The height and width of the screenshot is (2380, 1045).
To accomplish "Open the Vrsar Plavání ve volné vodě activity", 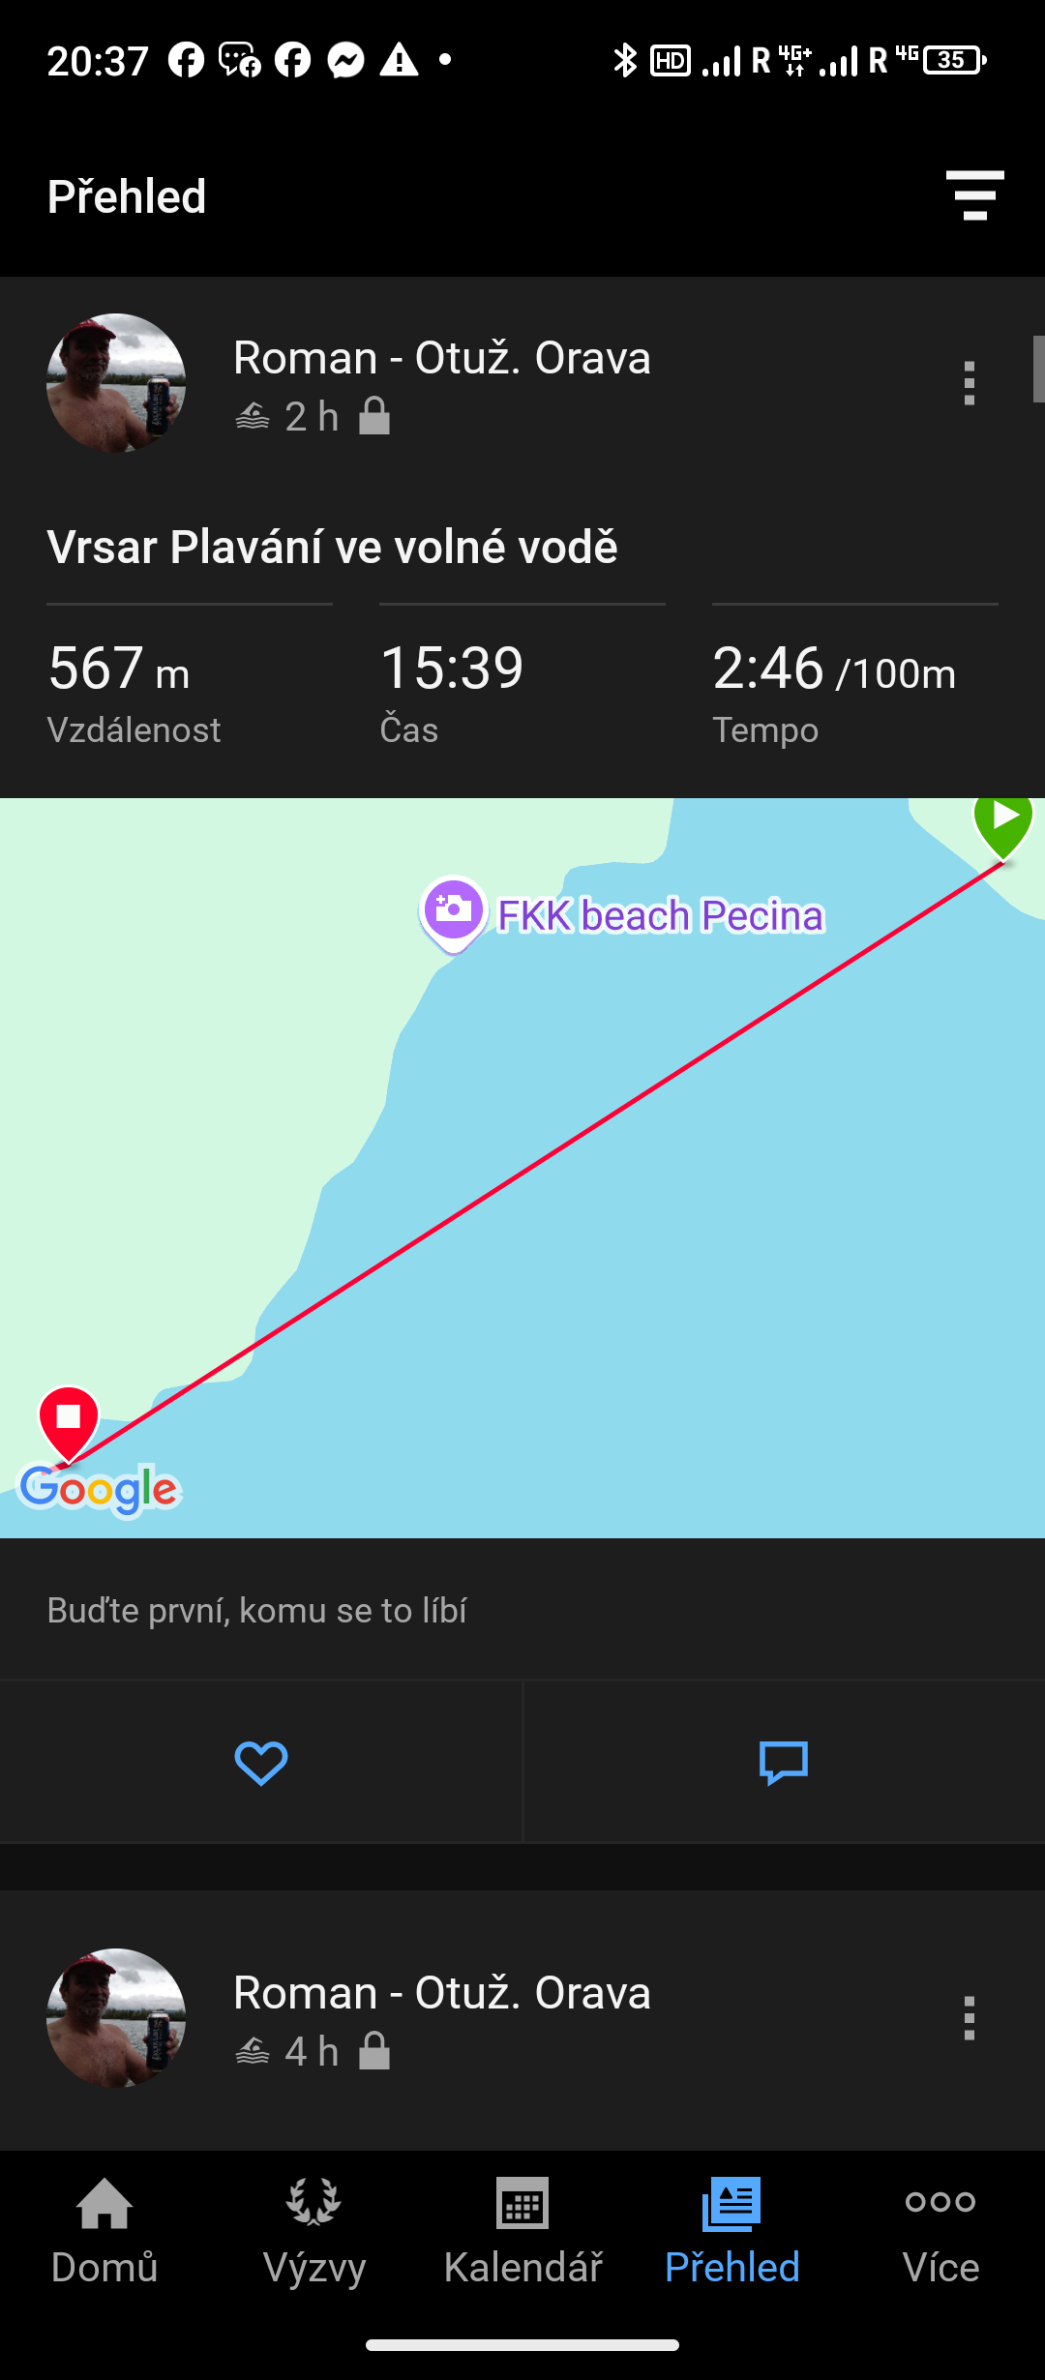I will [x=332, y=547].
